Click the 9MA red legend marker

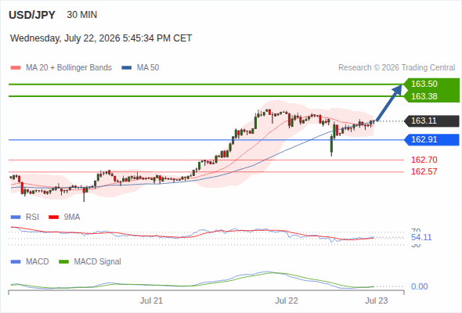tap(53, 218)
